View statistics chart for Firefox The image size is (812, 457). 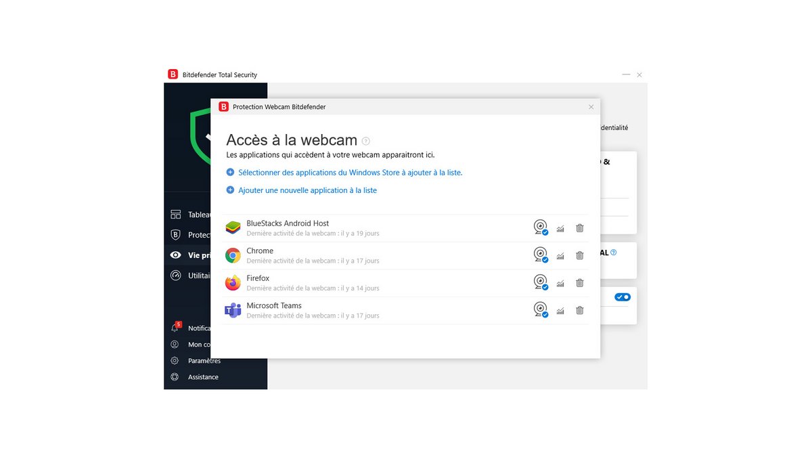(x=560, y=284)
